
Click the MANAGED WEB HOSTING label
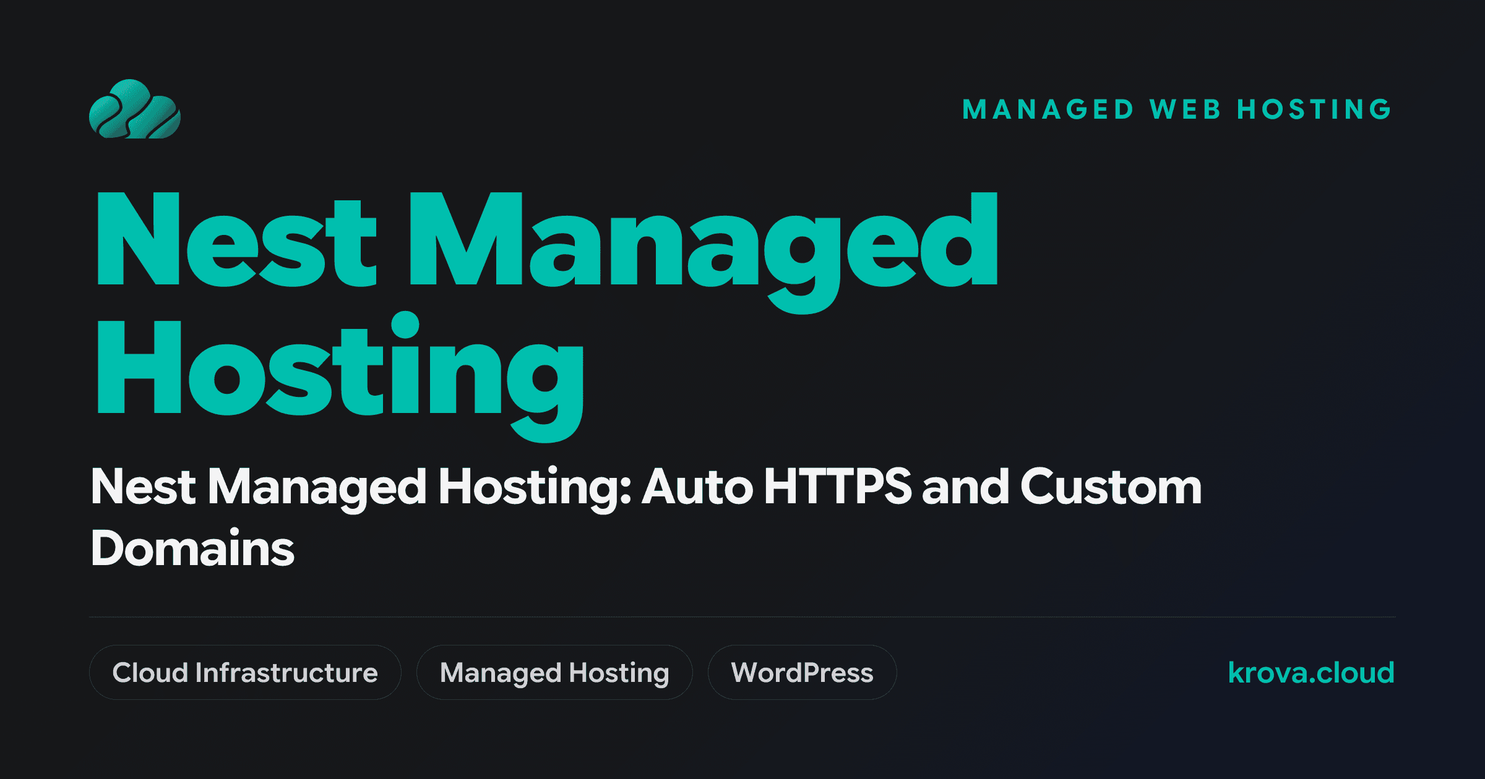(x=1178, y=109)
